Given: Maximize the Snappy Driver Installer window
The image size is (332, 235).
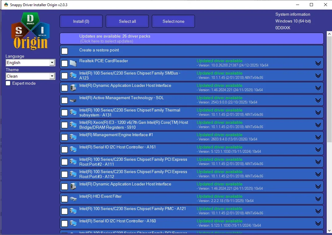Looking at the screenshot, I should (x=311, y=5).
